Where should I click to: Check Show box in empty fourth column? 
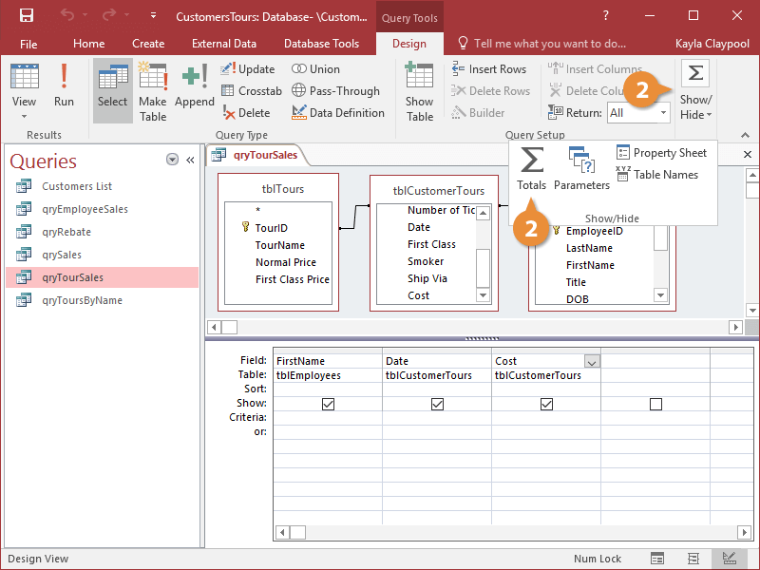coord(655,404)
